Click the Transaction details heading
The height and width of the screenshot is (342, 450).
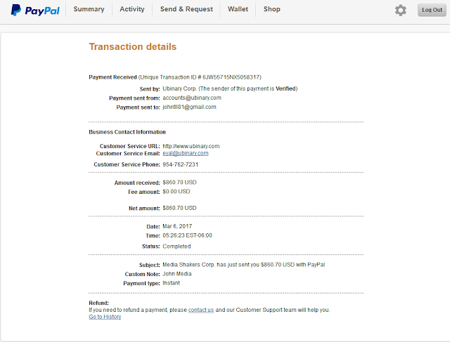[x=133, y=47]
